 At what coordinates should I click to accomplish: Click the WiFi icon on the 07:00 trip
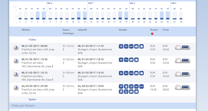coord(121,86)
